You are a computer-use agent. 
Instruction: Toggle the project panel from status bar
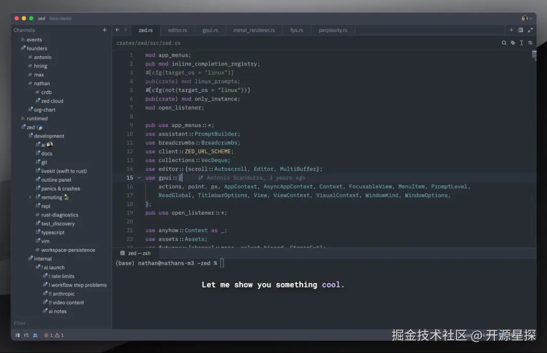coord(17,335)
